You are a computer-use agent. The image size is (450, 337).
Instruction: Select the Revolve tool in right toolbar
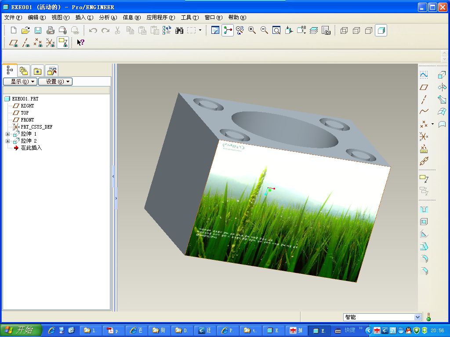(x=442, y=87)
